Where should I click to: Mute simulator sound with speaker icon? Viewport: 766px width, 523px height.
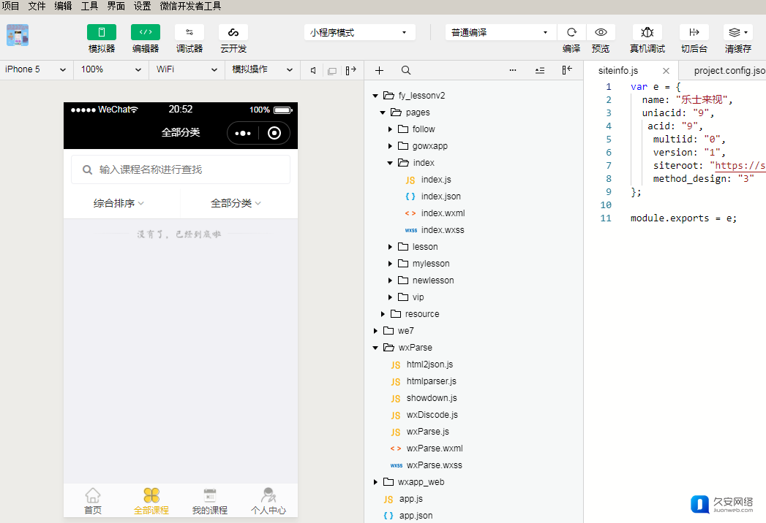[313, 70]
